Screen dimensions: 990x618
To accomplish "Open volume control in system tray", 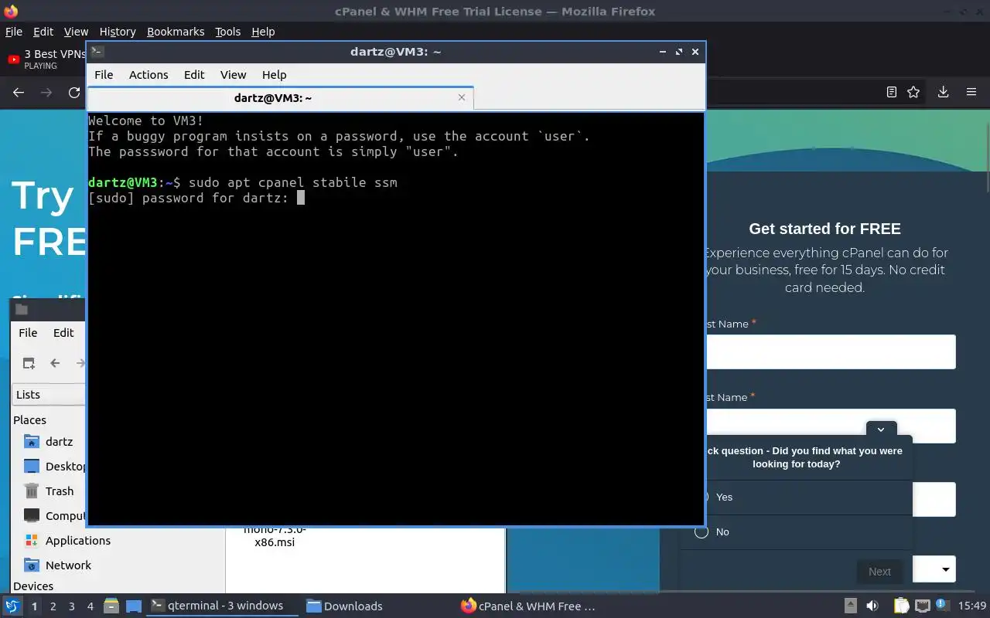I will coord(872,606).
